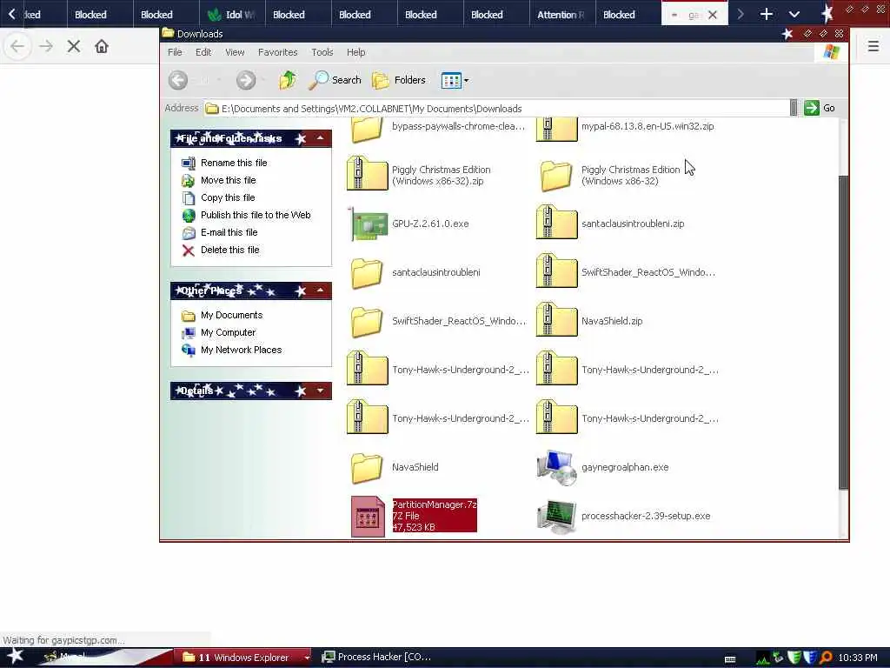Select the mypal-68.13.8.en-US.win32.zip file name
Image resolution: width=890 pixels, height=668 pixels.
(648, 126)
